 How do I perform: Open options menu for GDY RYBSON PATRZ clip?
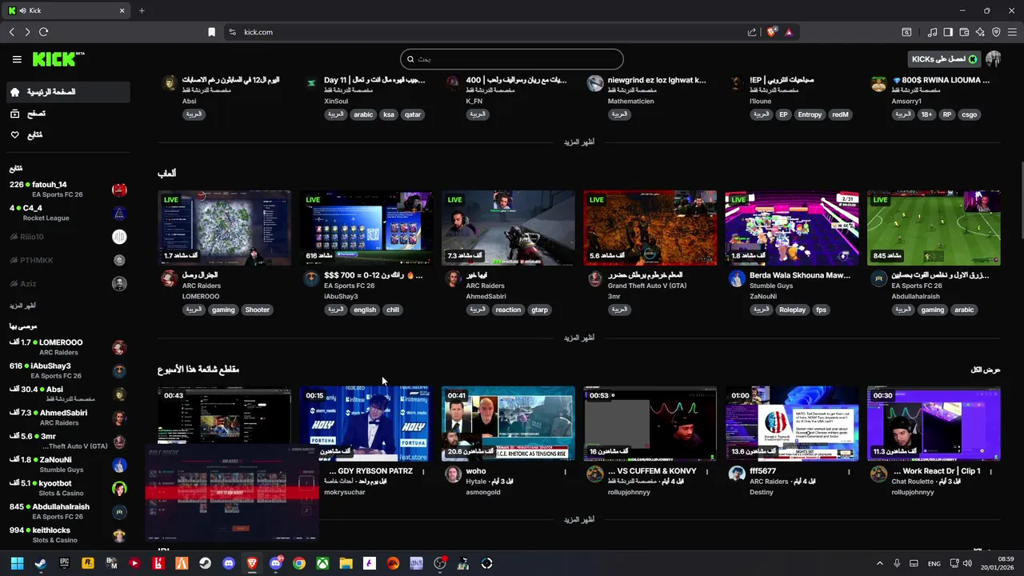[x=423, y=472]
